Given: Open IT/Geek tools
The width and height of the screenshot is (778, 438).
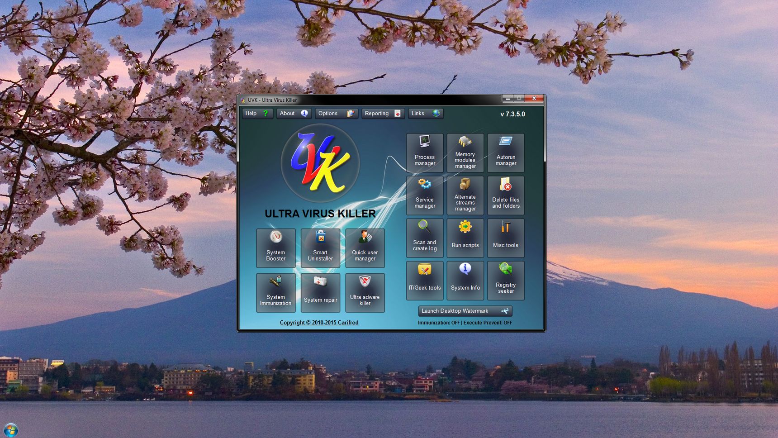Looking at the screenshot, I should (425, 281).
